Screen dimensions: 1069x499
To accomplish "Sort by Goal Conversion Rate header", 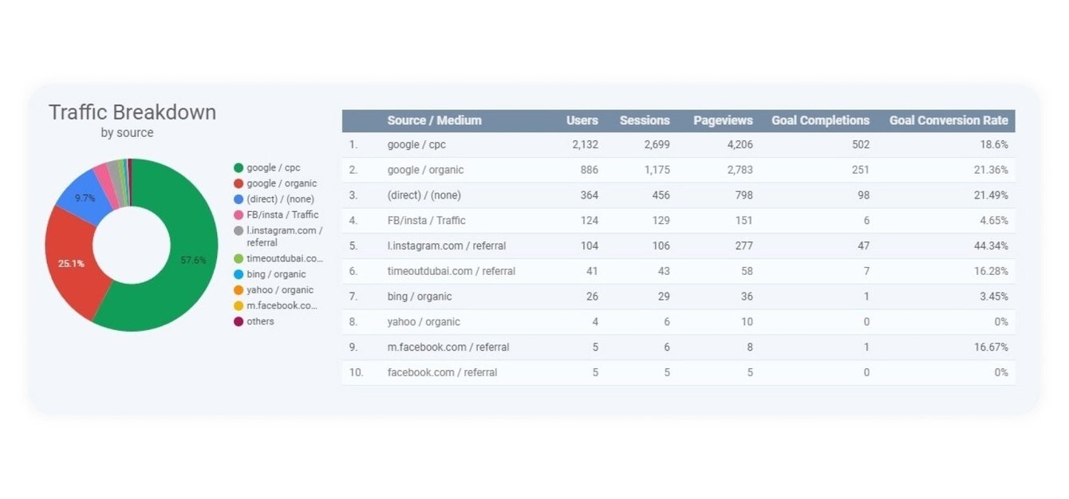I will 949,120.
